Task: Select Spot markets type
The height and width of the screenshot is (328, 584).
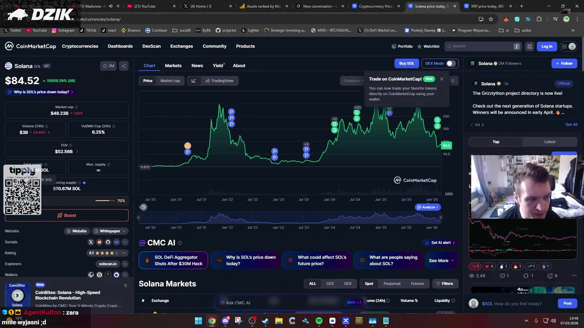Action: click(x=369, y=283)
